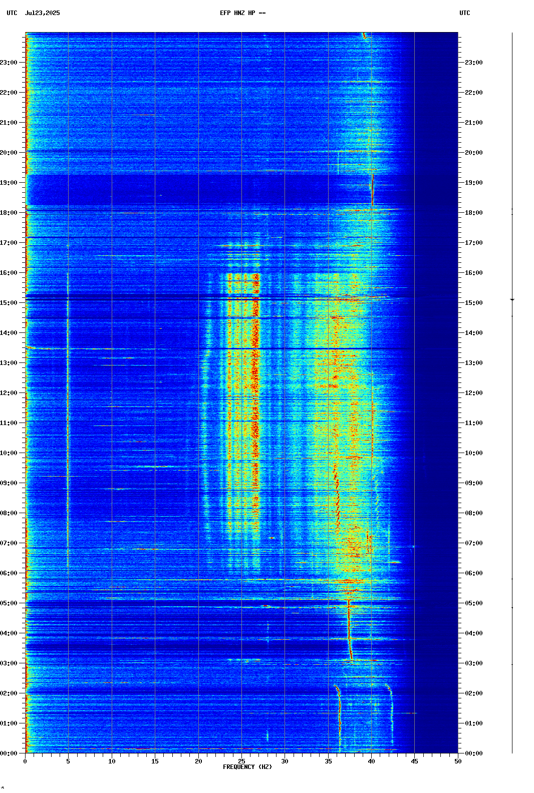Click the date label Jul23,2025
Image resolution: width=534 pixels, height=793 pixels.
pyautogui.click(x=42, y=13)
